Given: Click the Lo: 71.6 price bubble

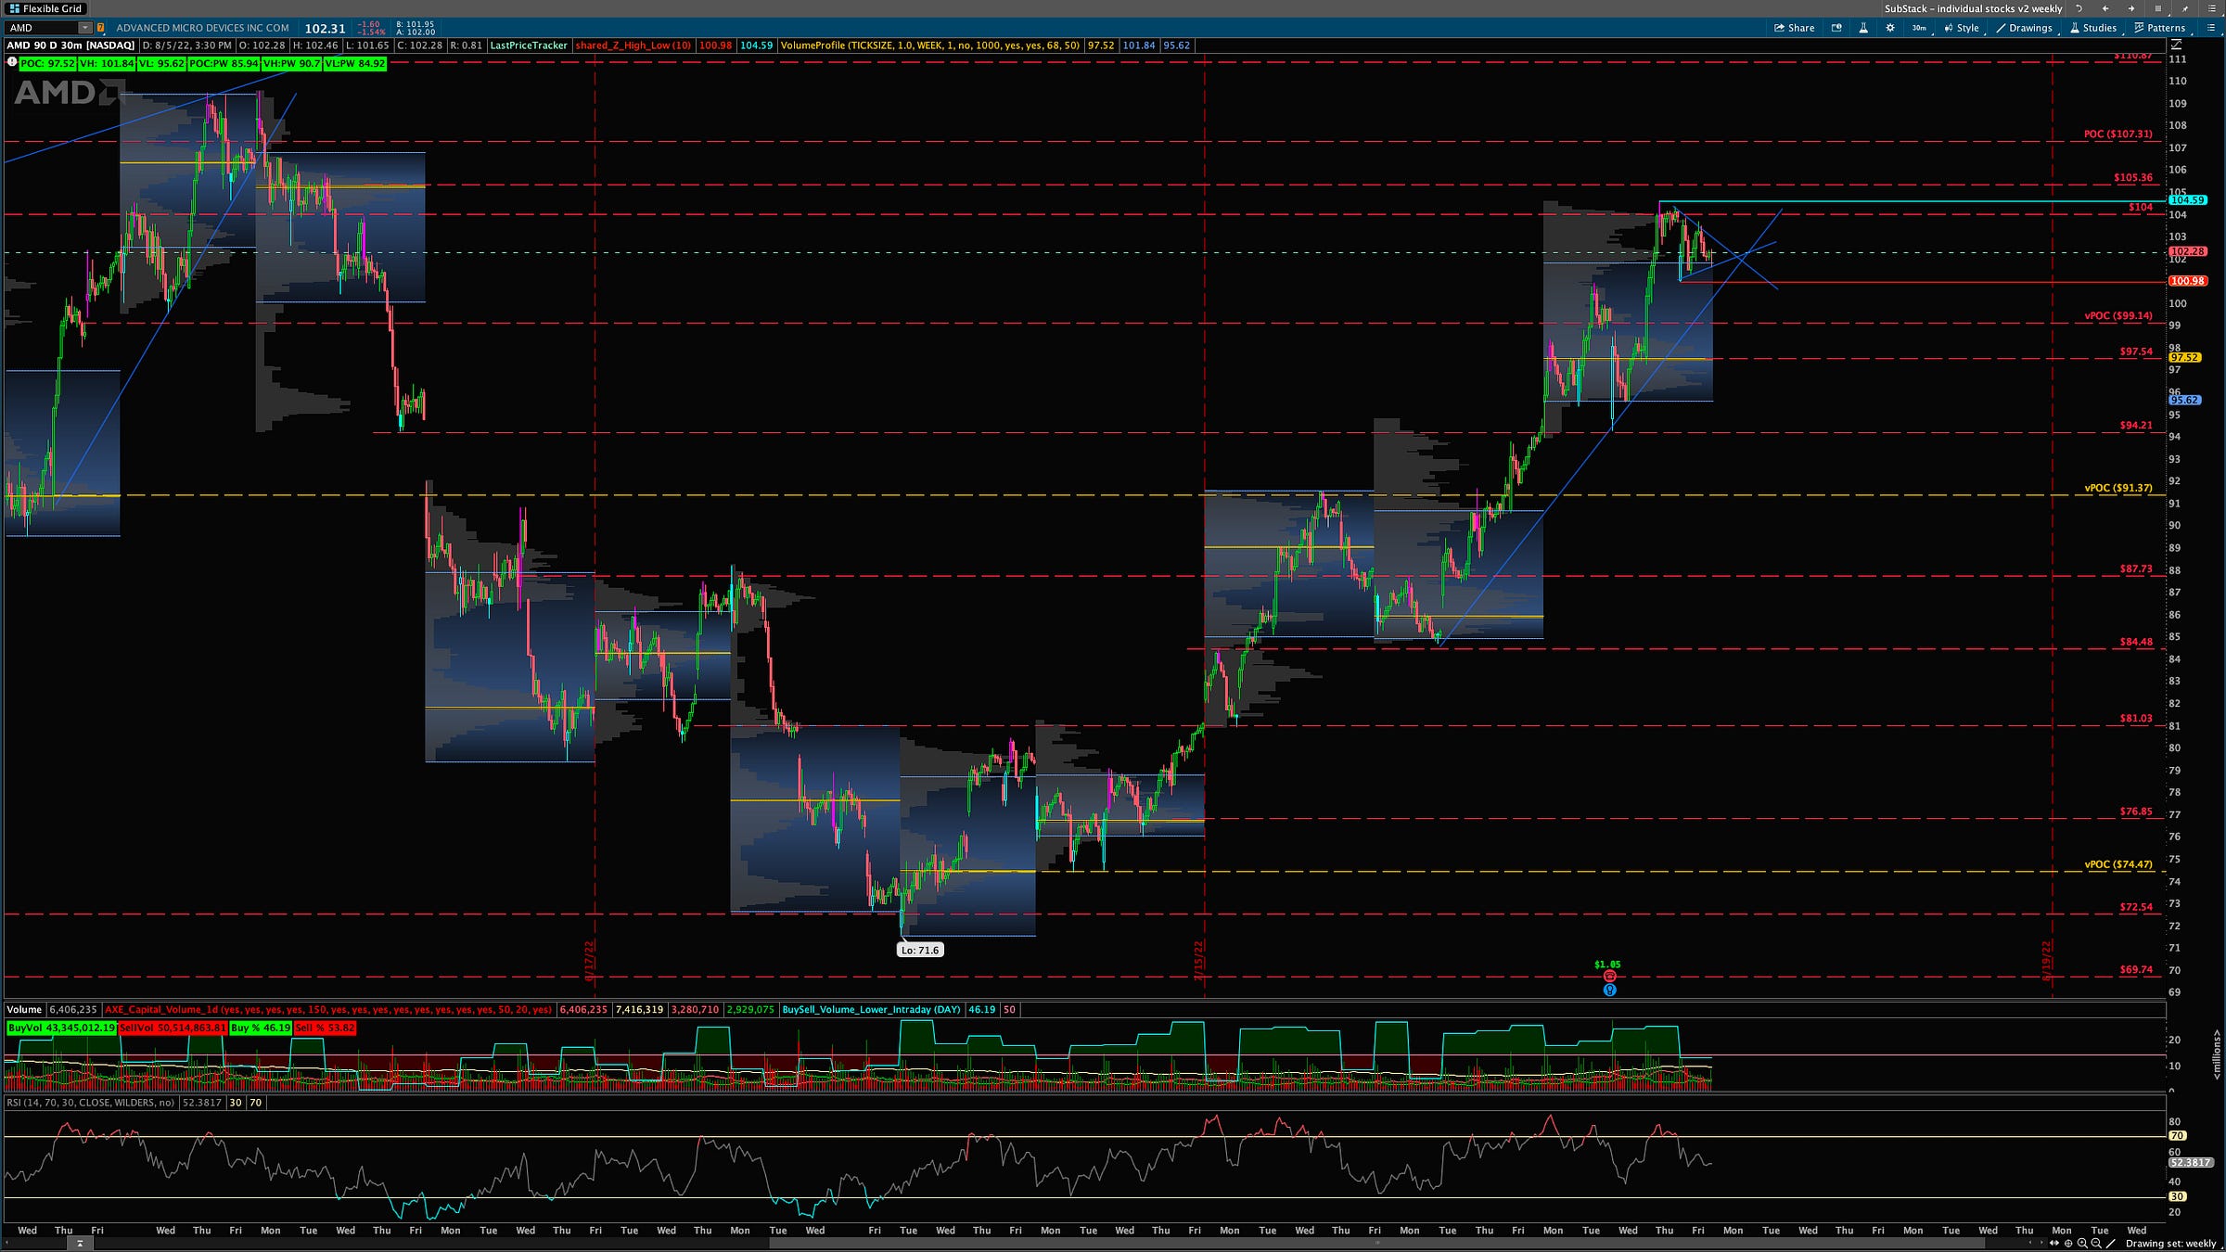Looking at the screenshot, I should [919, 950].
